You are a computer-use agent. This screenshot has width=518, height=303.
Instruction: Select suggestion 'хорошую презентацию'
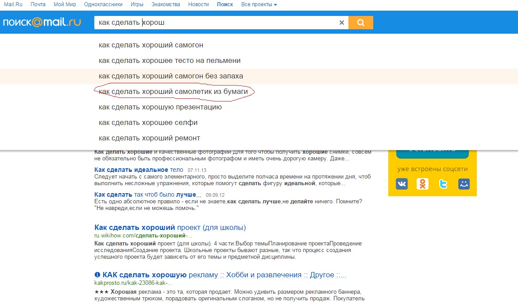click(160, 107)
